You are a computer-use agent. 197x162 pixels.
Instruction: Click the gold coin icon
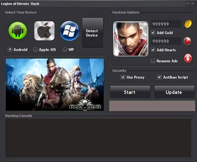pos(188,24)
